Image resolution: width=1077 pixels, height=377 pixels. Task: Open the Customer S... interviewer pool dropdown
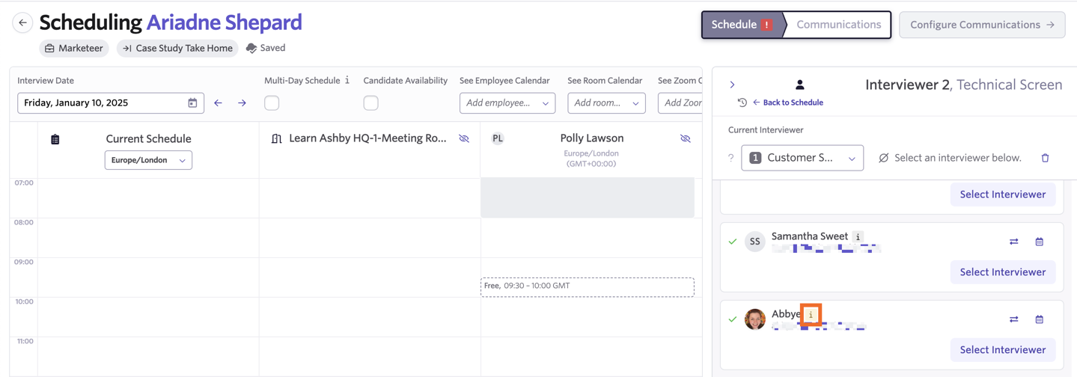click(802, 158)
